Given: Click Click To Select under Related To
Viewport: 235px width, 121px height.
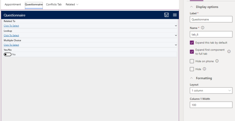Looking at the screenshot, I should pyautogui.click(x=11, y=26).
